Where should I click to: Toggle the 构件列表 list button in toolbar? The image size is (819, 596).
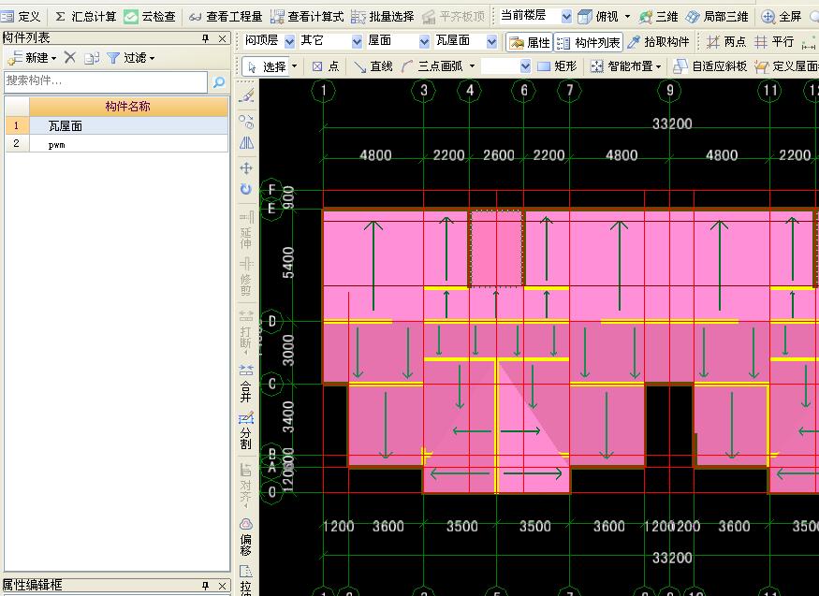click(588, 42)
